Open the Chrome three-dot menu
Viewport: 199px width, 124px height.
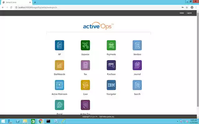coord(196,7)
